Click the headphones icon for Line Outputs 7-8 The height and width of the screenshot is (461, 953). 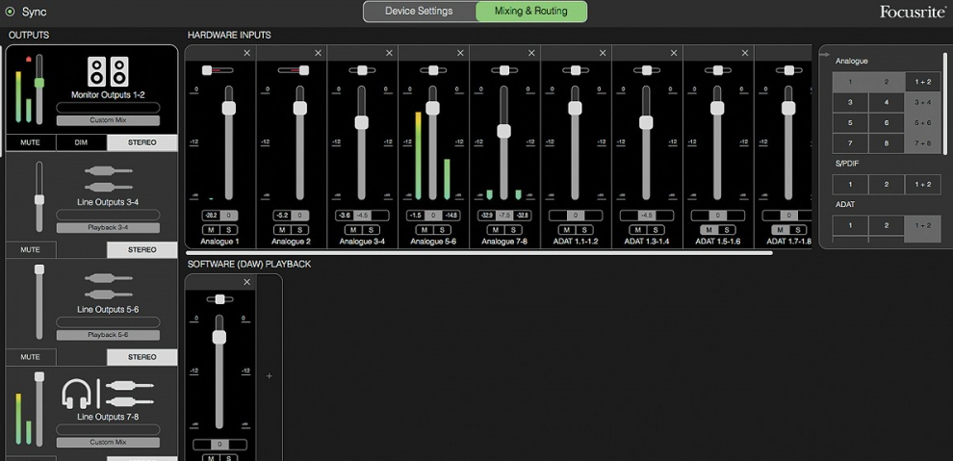[x=76, y=395]
